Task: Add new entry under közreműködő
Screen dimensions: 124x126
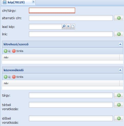Action: 7,77
